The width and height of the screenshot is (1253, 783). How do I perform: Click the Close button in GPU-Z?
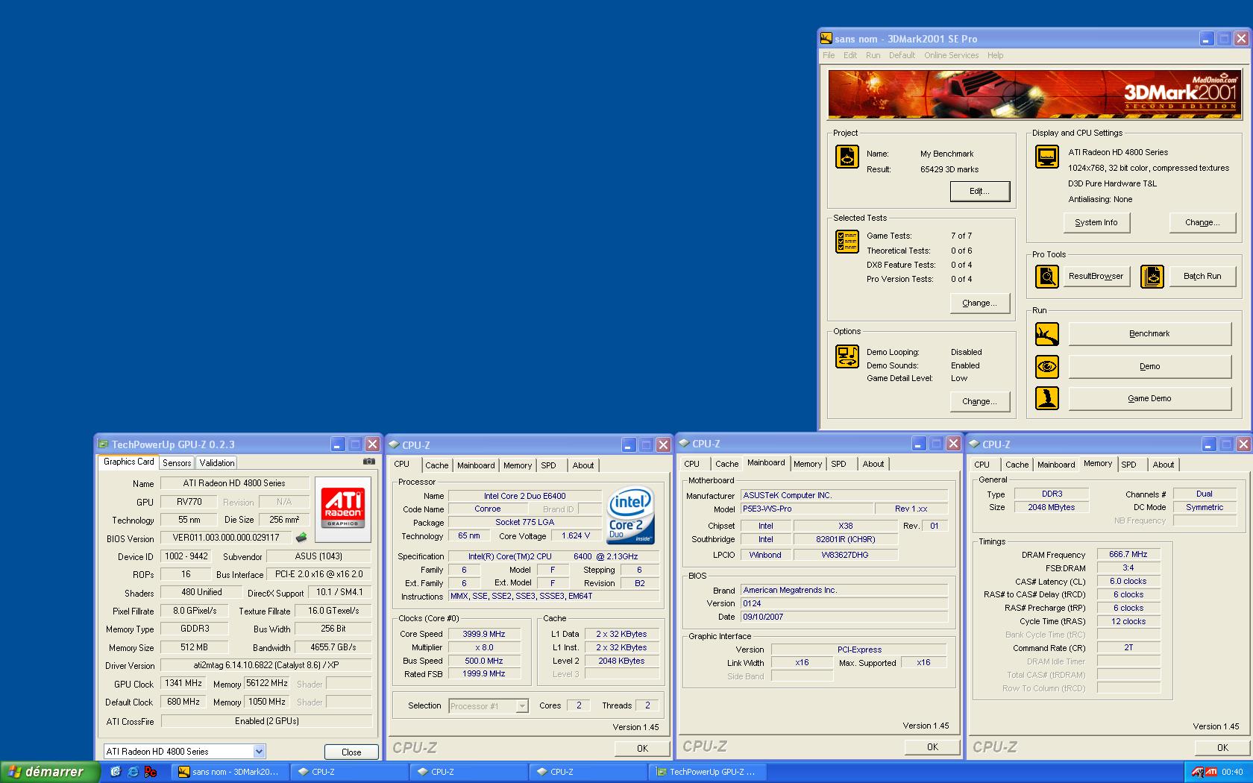pyautogui.click(x=351, y=752)
